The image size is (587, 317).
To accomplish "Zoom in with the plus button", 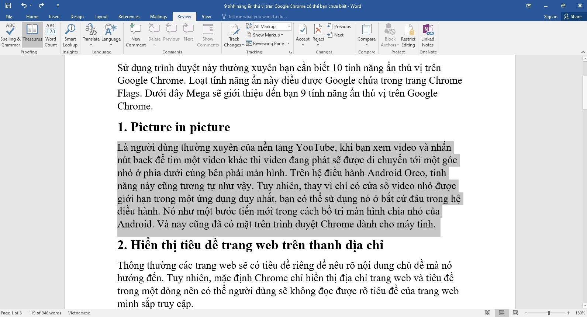I will click(568, 313).
